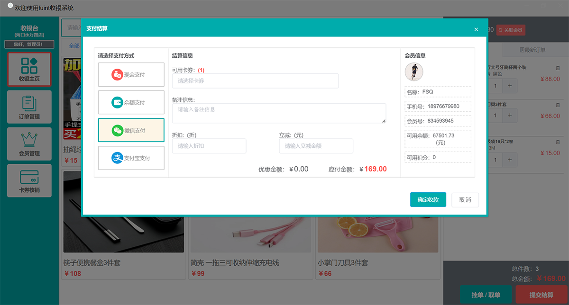Image resolution: width=569 pixels, height=305 pixels.
Task: Confirm payment with 确定收款 button
Action: point(428,200)
